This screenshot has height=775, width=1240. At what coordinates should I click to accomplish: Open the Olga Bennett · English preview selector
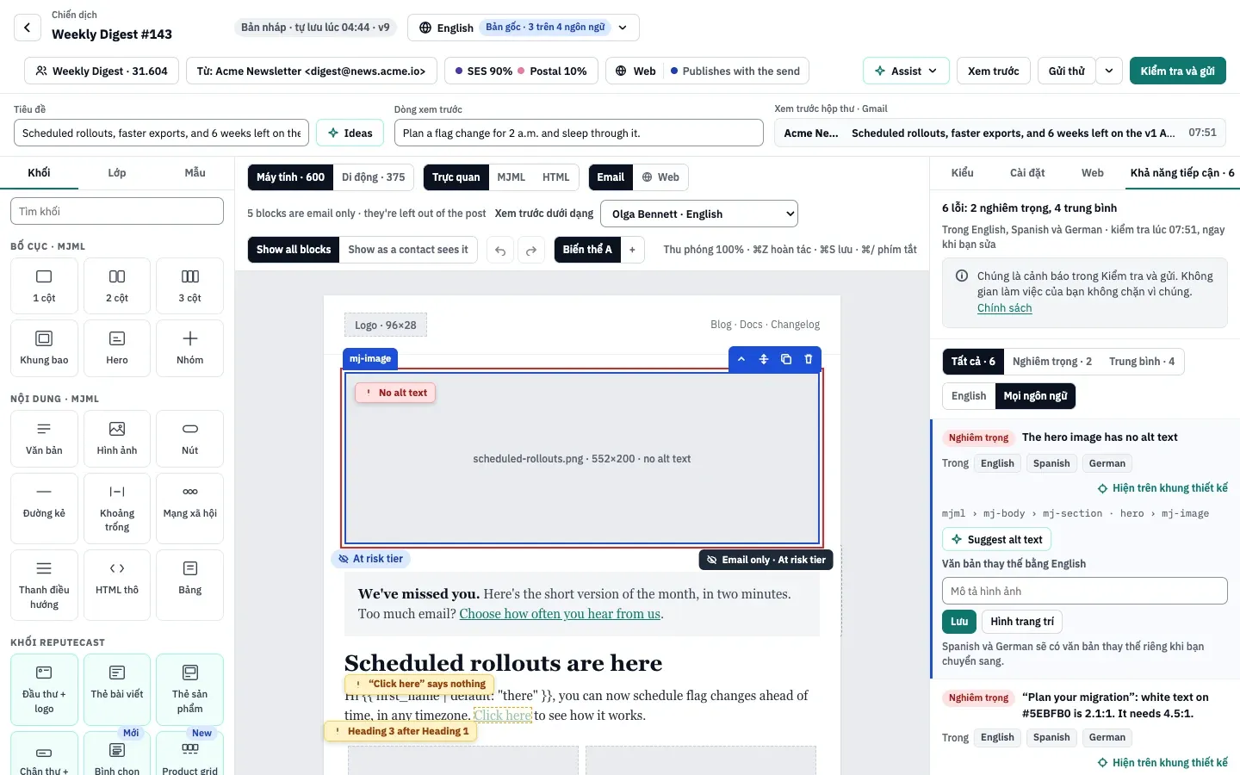[700, 214]
